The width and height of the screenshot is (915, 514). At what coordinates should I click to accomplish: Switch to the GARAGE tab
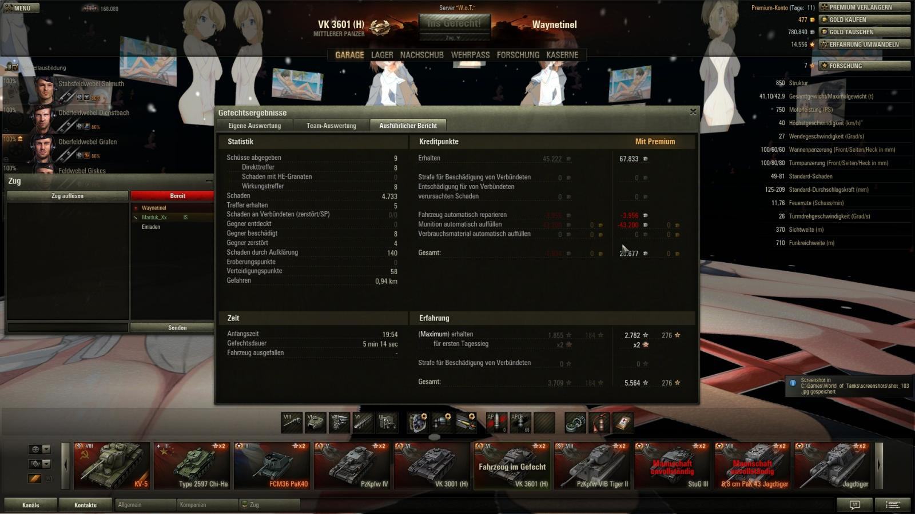point(349,55)
